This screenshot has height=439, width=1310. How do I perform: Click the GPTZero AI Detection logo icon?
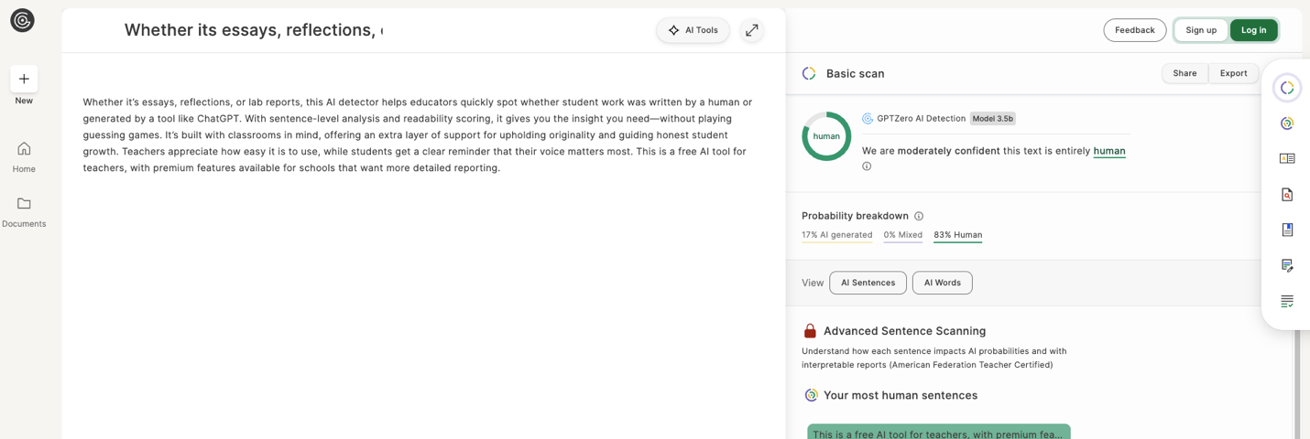pos(868,119)
